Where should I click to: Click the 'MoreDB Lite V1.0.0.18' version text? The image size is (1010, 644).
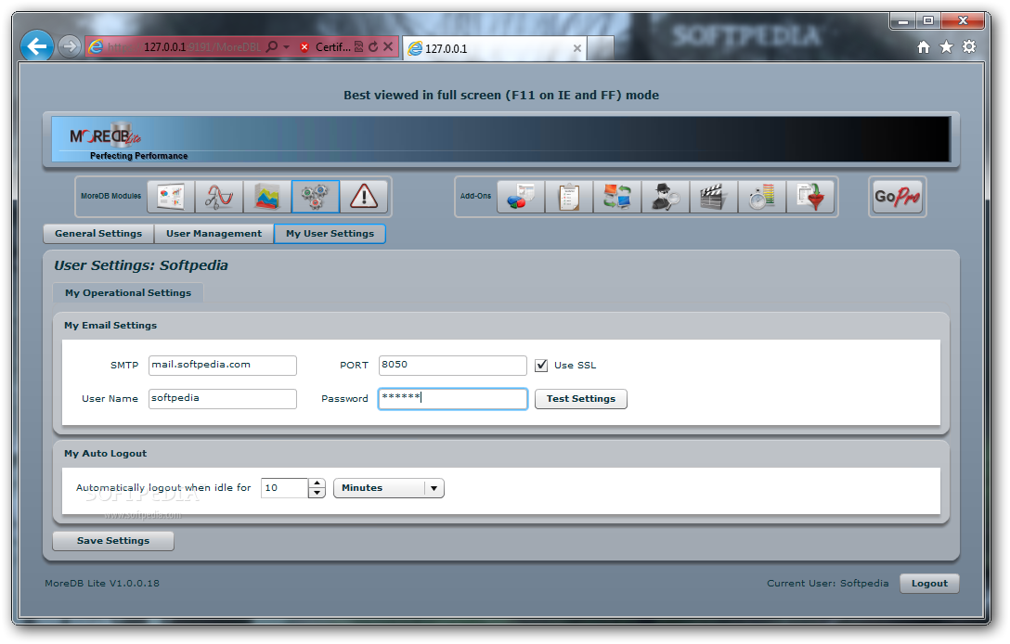(x=102, y=584)
